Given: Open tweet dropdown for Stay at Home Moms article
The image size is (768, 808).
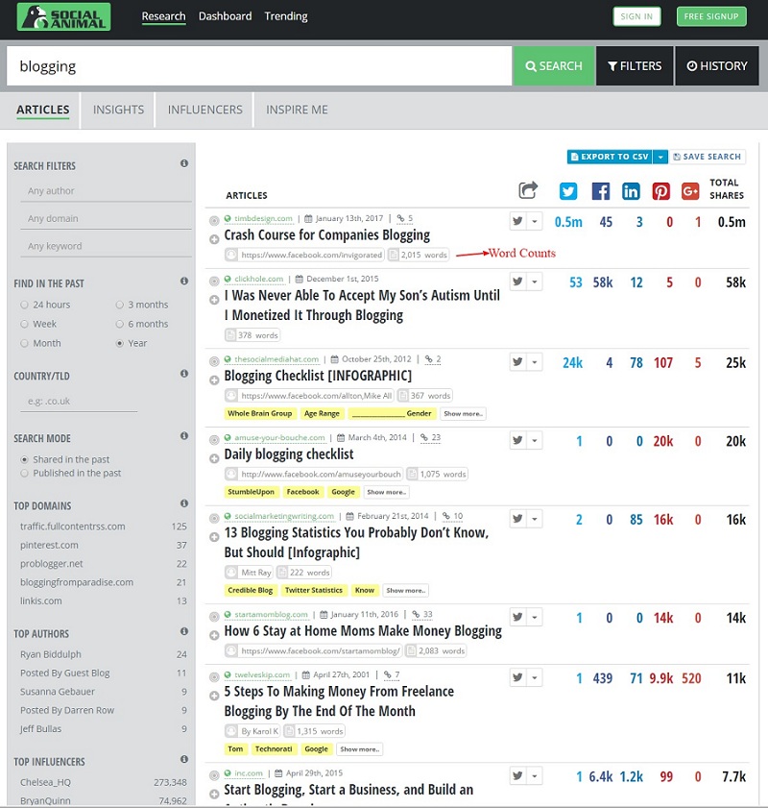Looking at the screenshot, I should pos(535,618).
